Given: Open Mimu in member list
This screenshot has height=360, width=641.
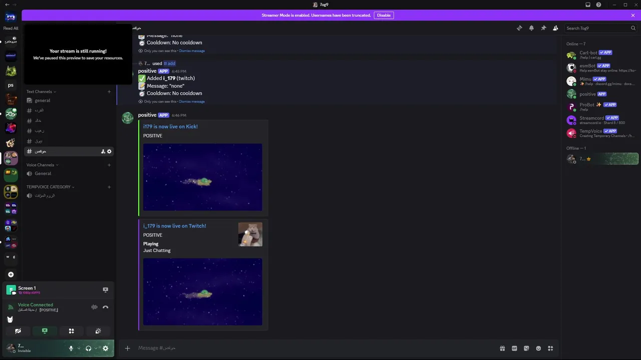Looking at the screenshot, I should point(601,81).
